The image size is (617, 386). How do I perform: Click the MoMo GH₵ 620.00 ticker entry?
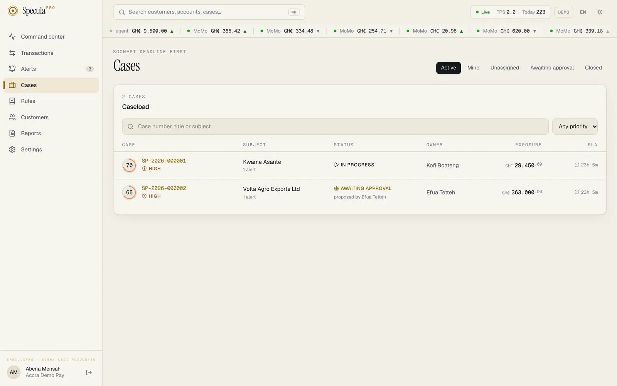click(506, 31)
